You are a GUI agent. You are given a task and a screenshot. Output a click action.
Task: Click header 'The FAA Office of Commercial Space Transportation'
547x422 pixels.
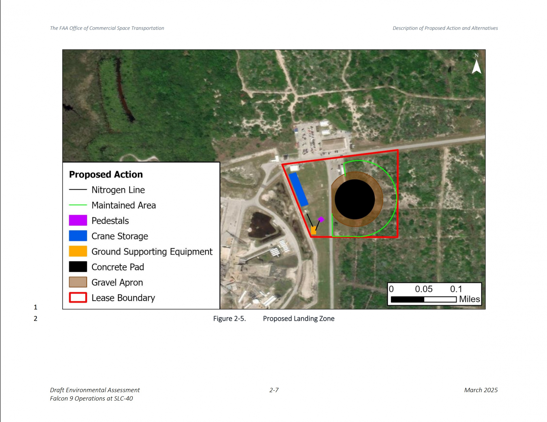pos(107,28)
